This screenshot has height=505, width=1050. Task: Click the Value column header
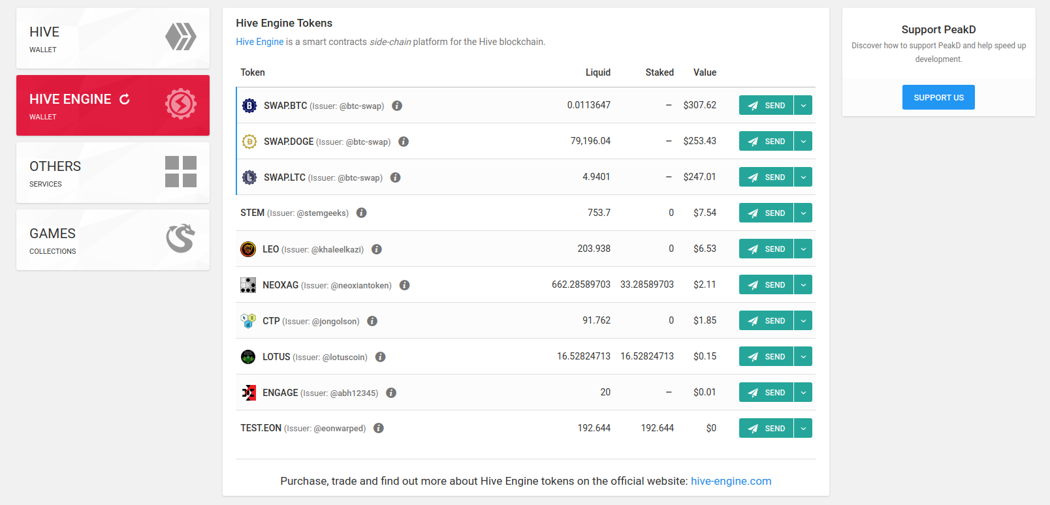[x=705, y=72]
